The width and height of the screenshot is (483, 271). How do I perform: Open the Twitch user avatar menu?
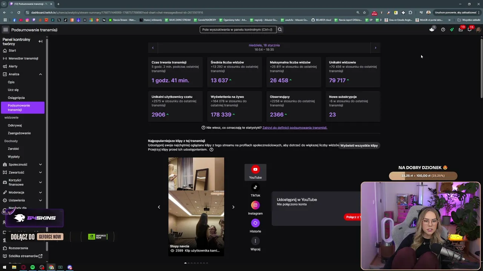tap(478, 30)
